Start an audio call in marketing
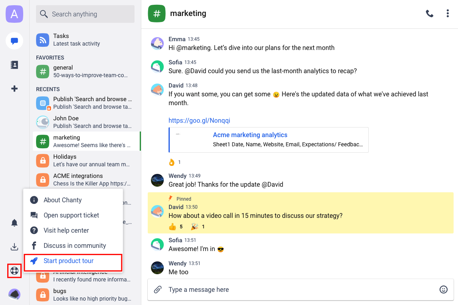458x305 pixels. click(x=430, y=14)
